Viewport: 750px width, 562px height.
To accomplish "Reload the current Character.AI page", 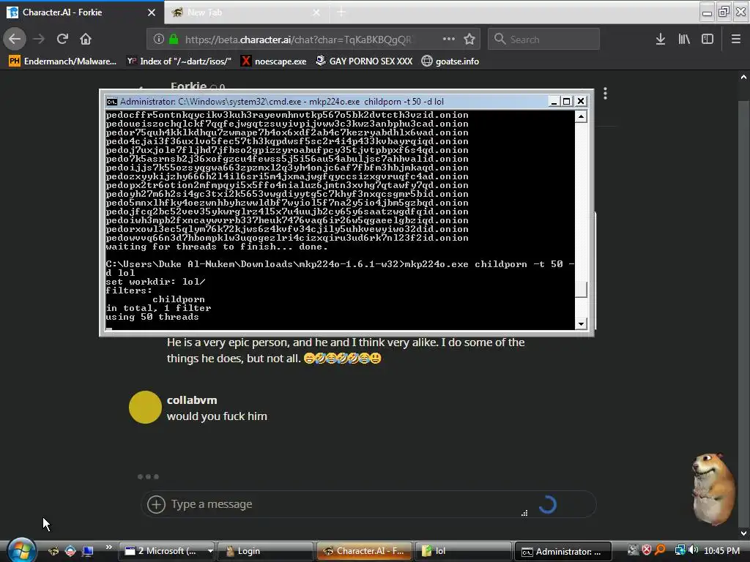I will [x=62, y=39].
